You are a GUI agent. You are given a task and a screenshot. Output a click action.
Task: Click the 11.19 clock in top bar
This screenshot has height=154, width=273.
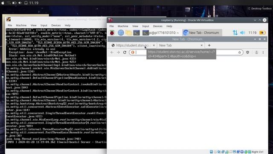pyautogui.click(x=34, y=3)
